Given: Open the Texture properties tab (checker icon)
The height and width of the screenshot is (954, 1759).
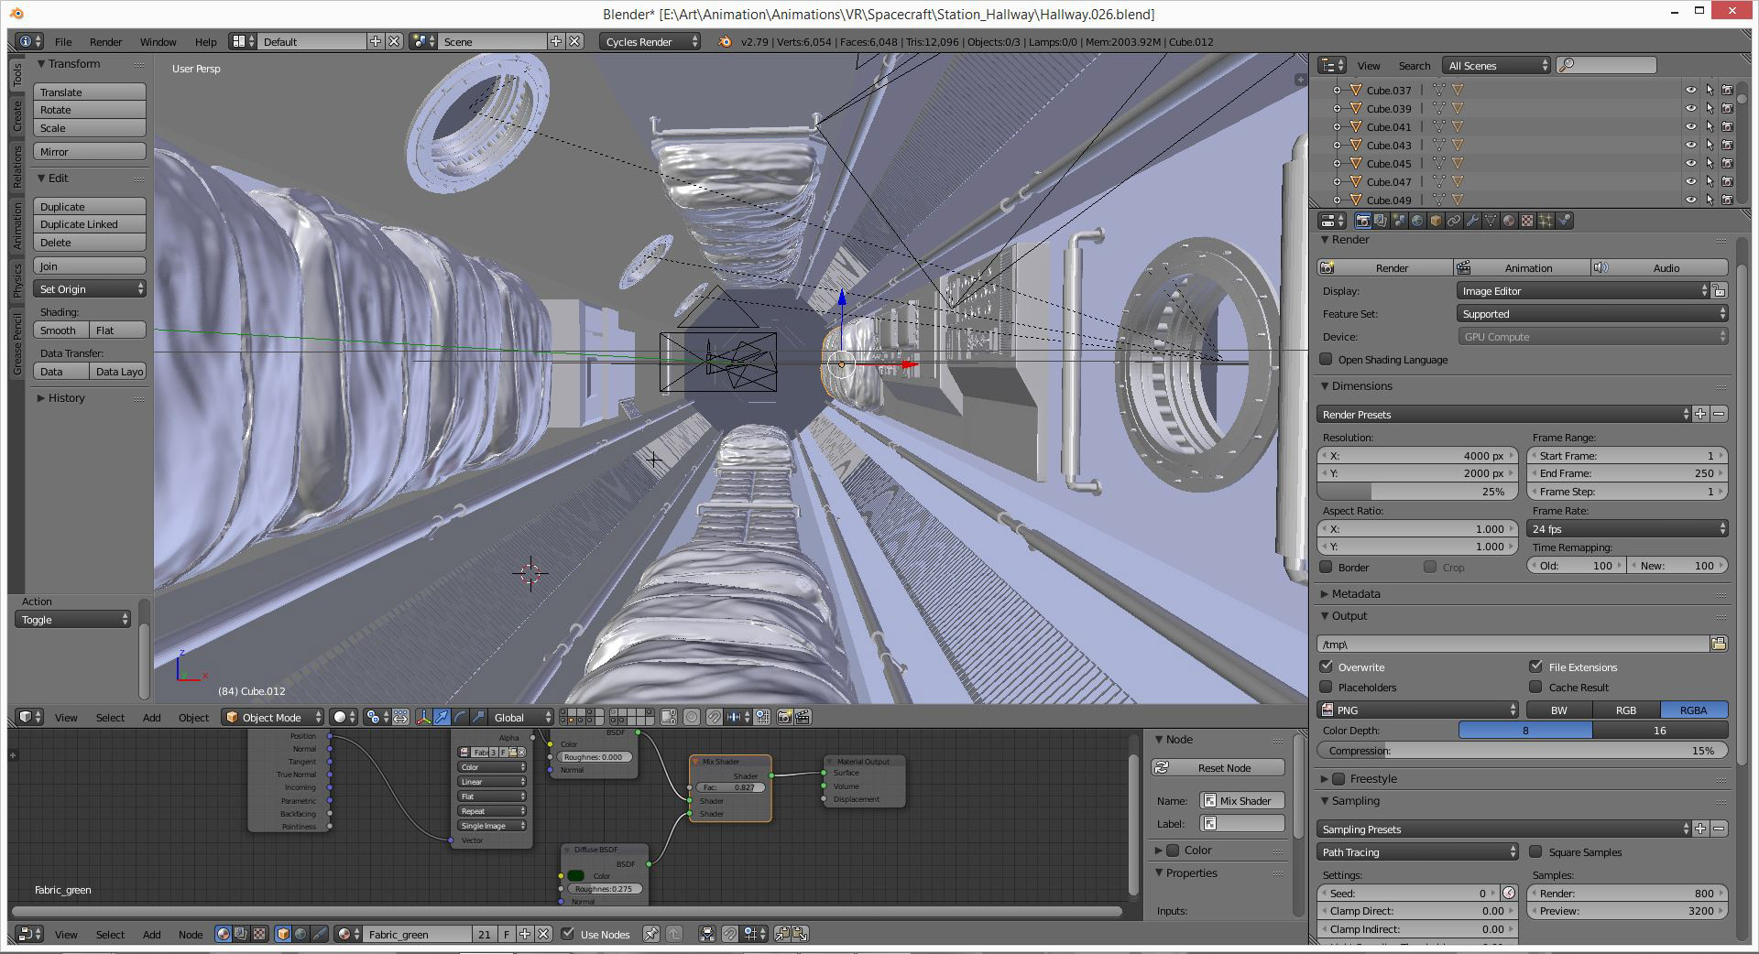Looking at the screenshot, I should 1527,221.
